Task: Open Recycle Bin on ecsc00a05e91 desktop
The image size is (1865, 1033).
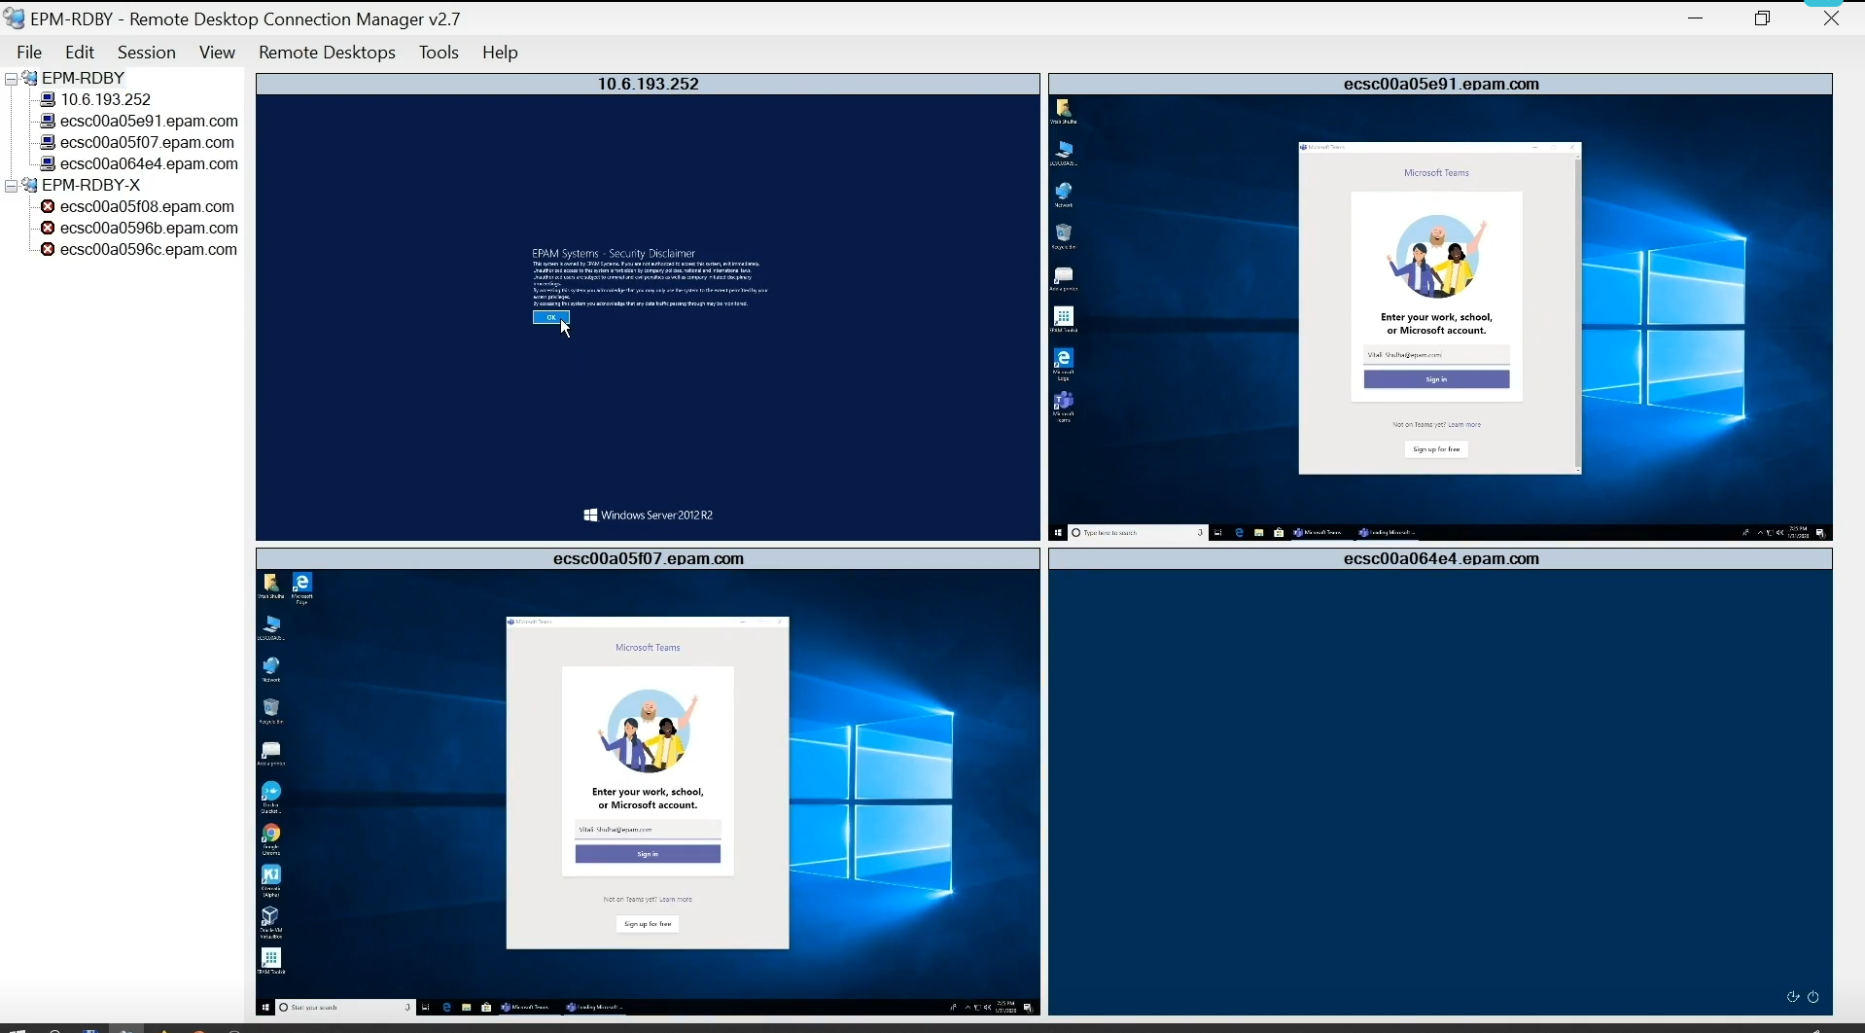Action: coord(1064,236)
